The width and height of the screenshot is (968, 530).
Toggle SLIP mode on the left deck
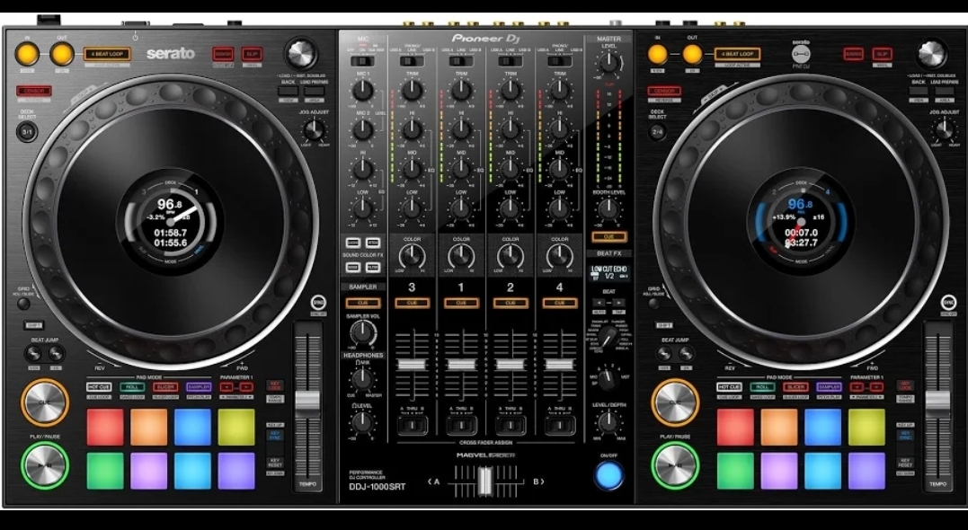pyautogui.click(x=252, y=54)
